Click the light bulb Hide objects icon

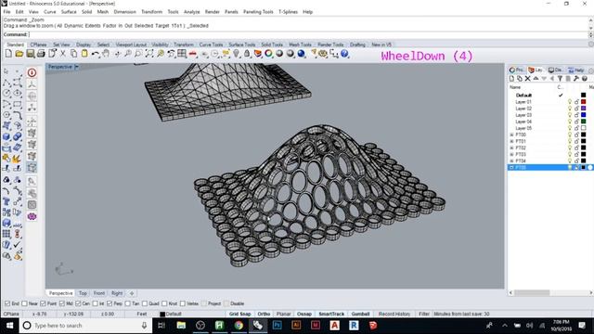point(237,54)
